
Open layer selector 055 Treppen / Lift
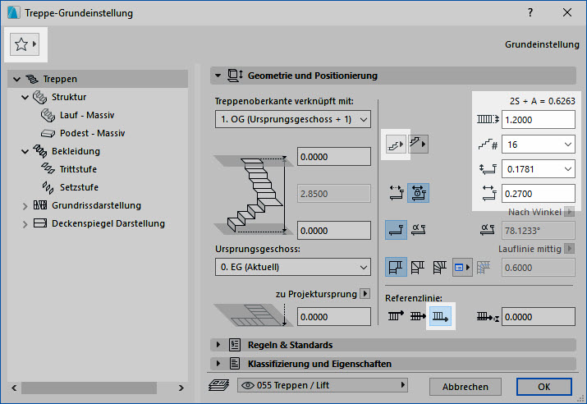(323, 385)
